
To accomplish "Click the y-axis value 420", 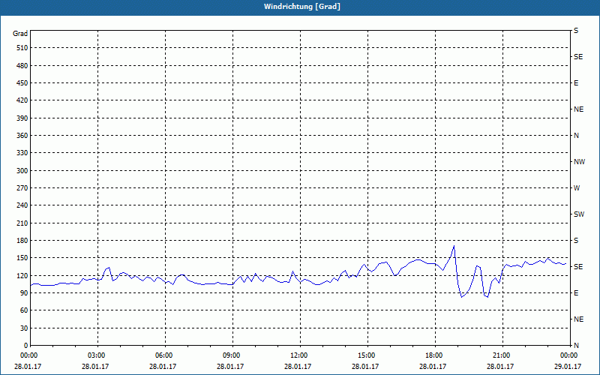I will 23,100.
